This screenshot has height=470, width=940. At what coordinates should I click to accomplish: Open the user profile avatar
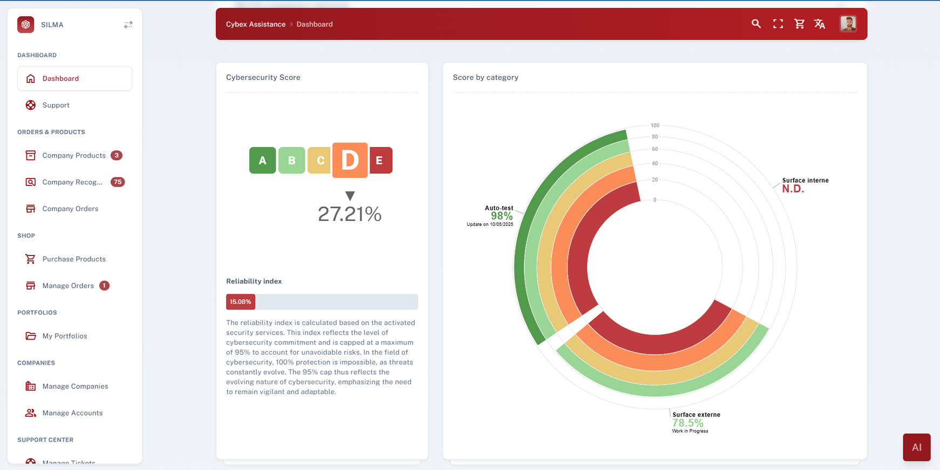pyautogui.click(x=848, y=24)
